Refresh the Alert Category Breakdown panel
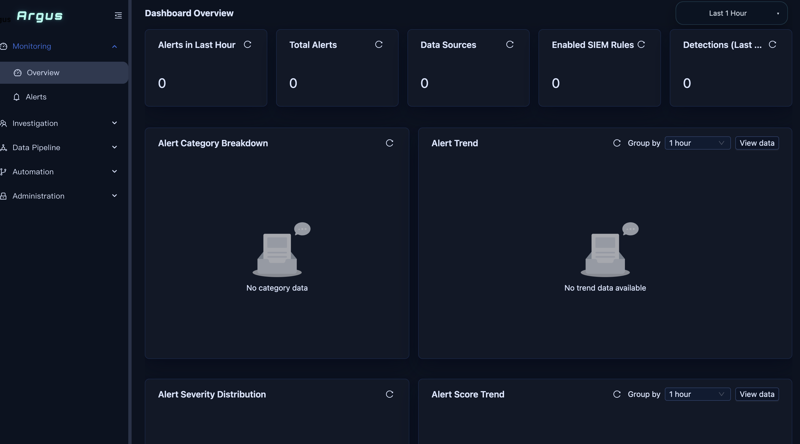 coord(390,143)
